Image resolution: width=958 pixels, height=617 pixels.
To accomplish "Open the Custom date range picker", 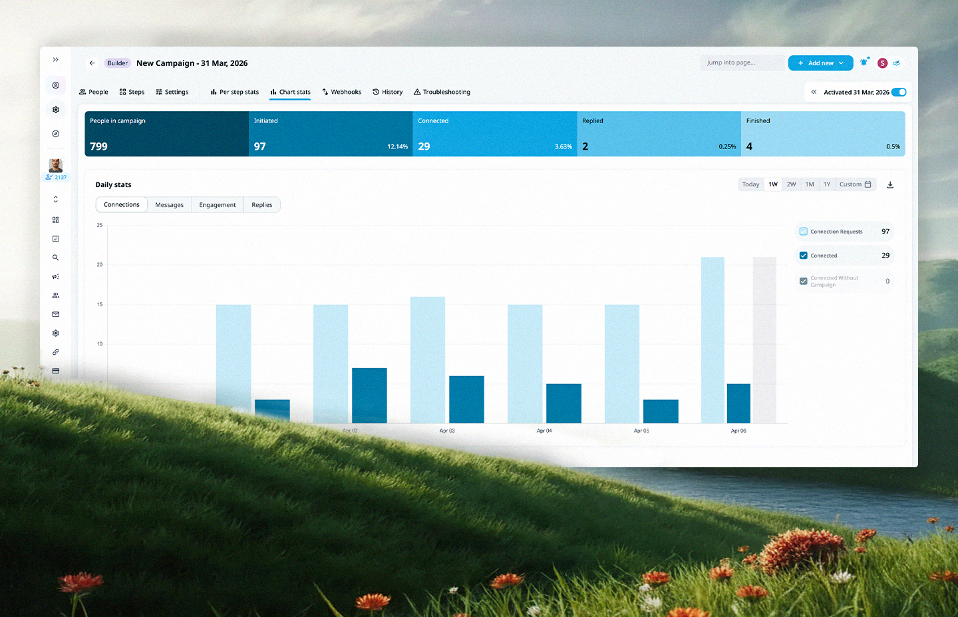I will coord(855,184).
